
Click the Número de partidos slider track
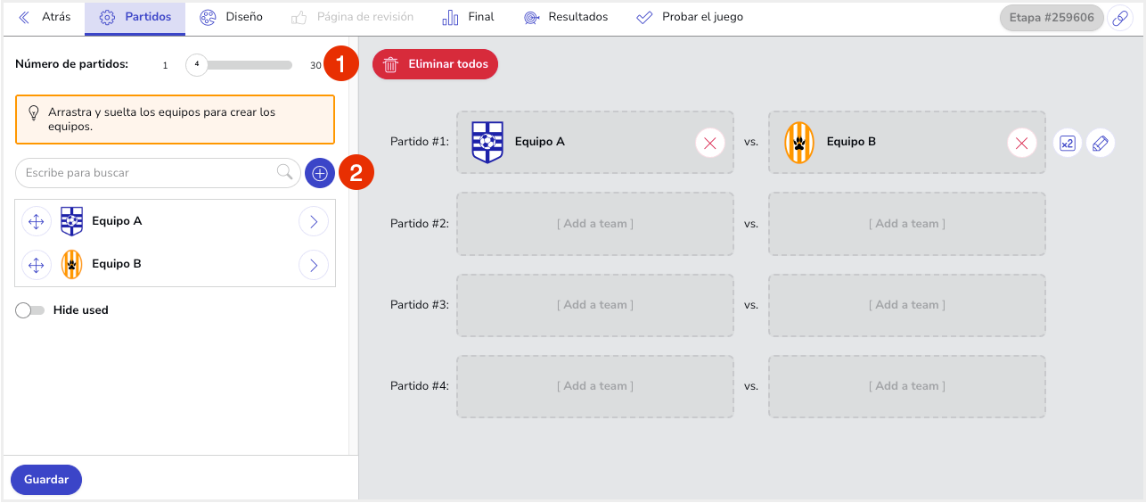(239, 65)
